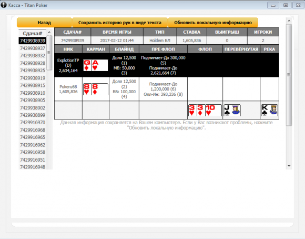
Task: Click the 10 of hearts flop card
Action: tap(213, 110)
